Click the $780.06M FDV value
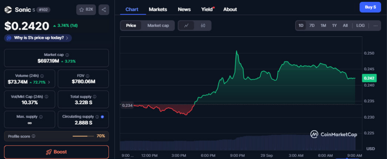The image size is (387, 159). (84, 82)
